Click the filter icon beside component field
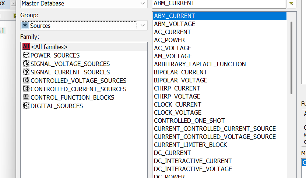The height and width of the screenshot is (178, 306). click(x=291, y=3)
